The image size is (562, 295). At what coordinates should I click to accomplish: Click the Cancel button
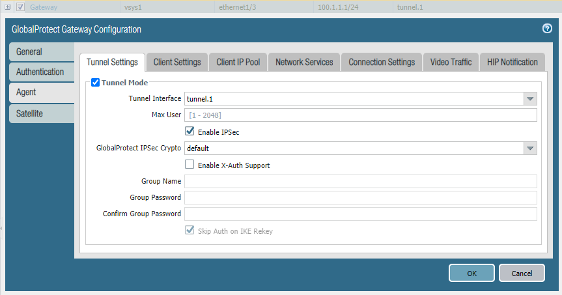click(x=522, y=273)
